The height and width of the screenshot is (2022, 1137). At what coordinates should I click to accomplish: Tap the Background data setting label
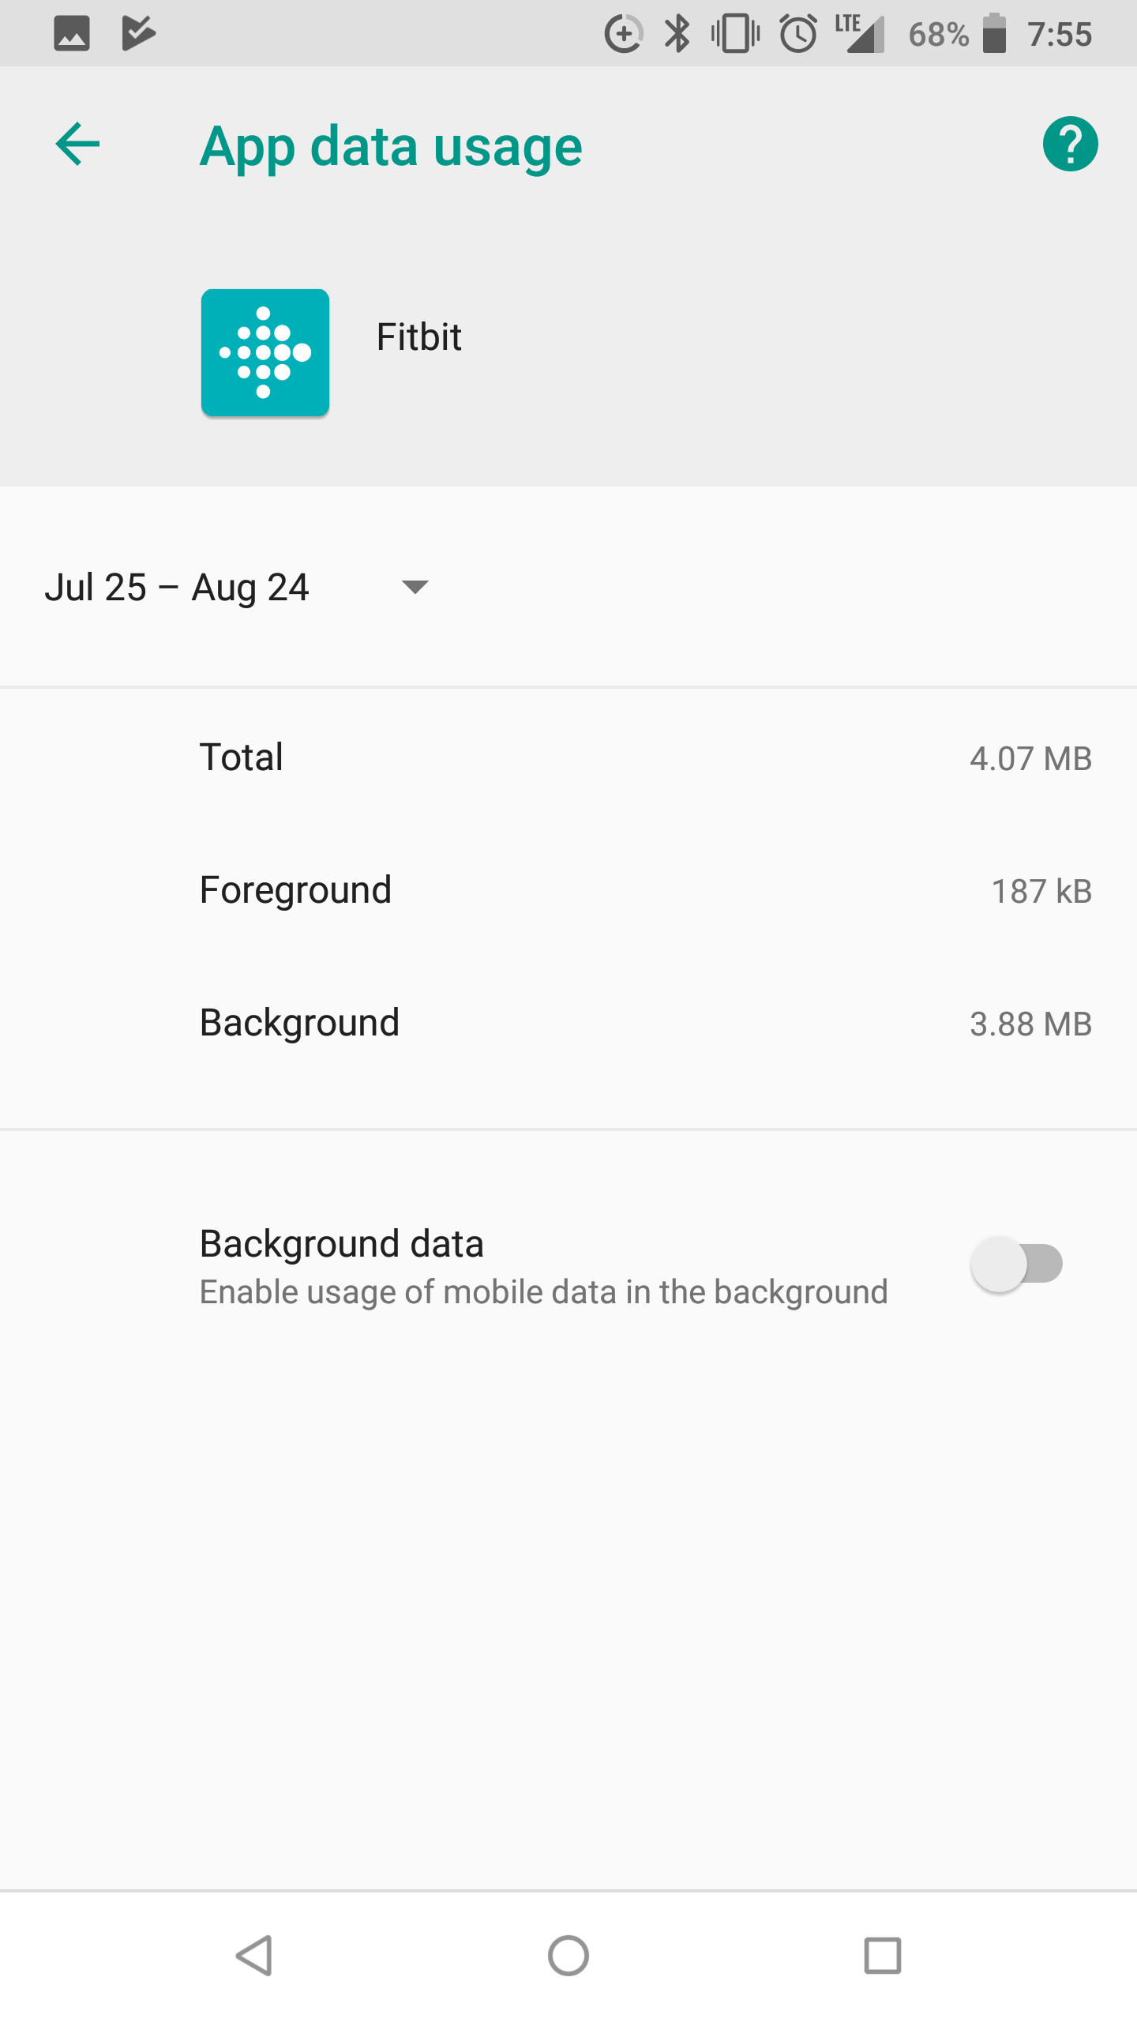[x=341, y=1244]
